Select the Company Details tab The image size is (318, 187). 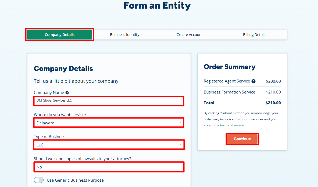(x=60, y=35)
